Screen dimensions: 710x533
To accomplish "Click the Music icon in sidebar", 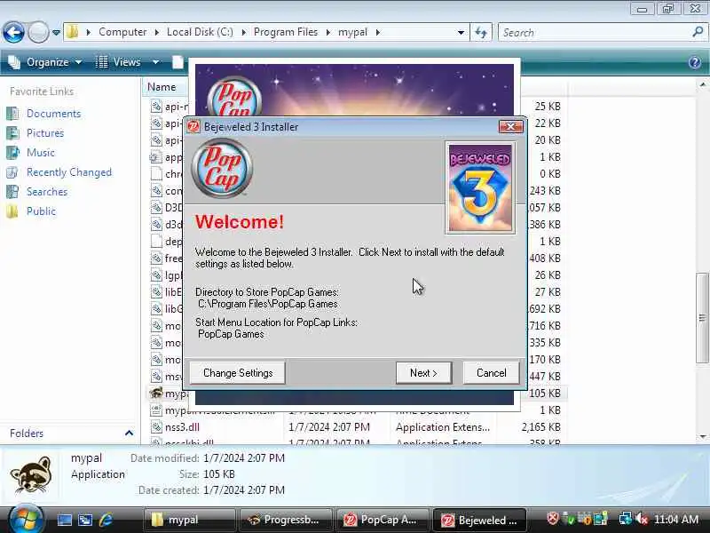I will tap(12, 152).
